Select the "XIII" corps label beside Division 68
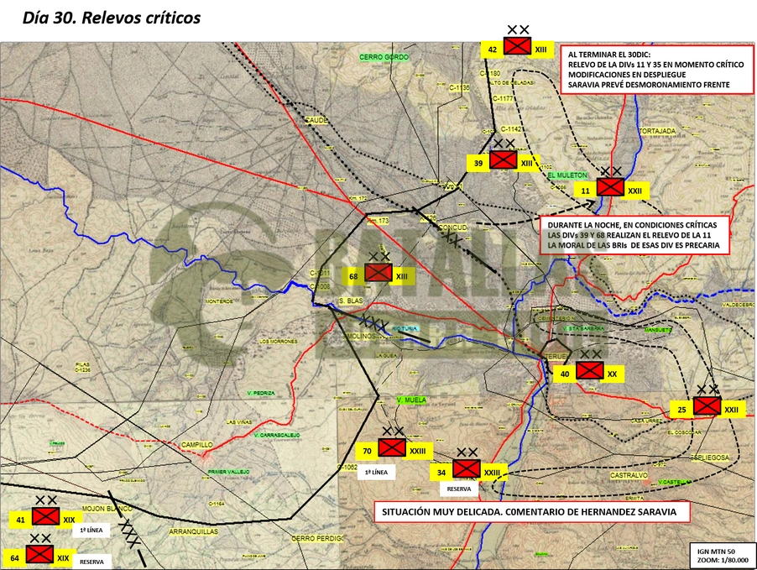The height and width of the screenshot is (570, 757). click(402, 276)
